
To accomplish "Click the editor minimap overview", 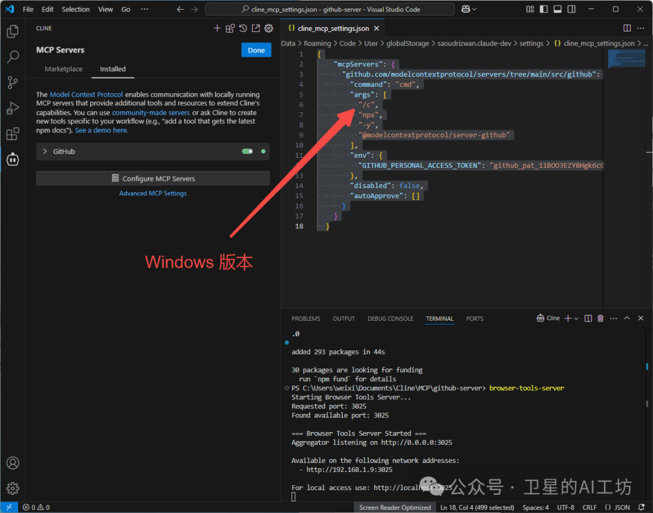I will coord(627,58).
